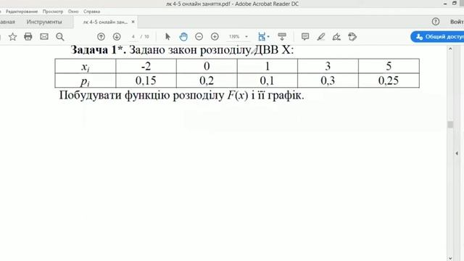
Task: Activate the hand pan tool
Action: pyautogui.click(x=183, y=37)
